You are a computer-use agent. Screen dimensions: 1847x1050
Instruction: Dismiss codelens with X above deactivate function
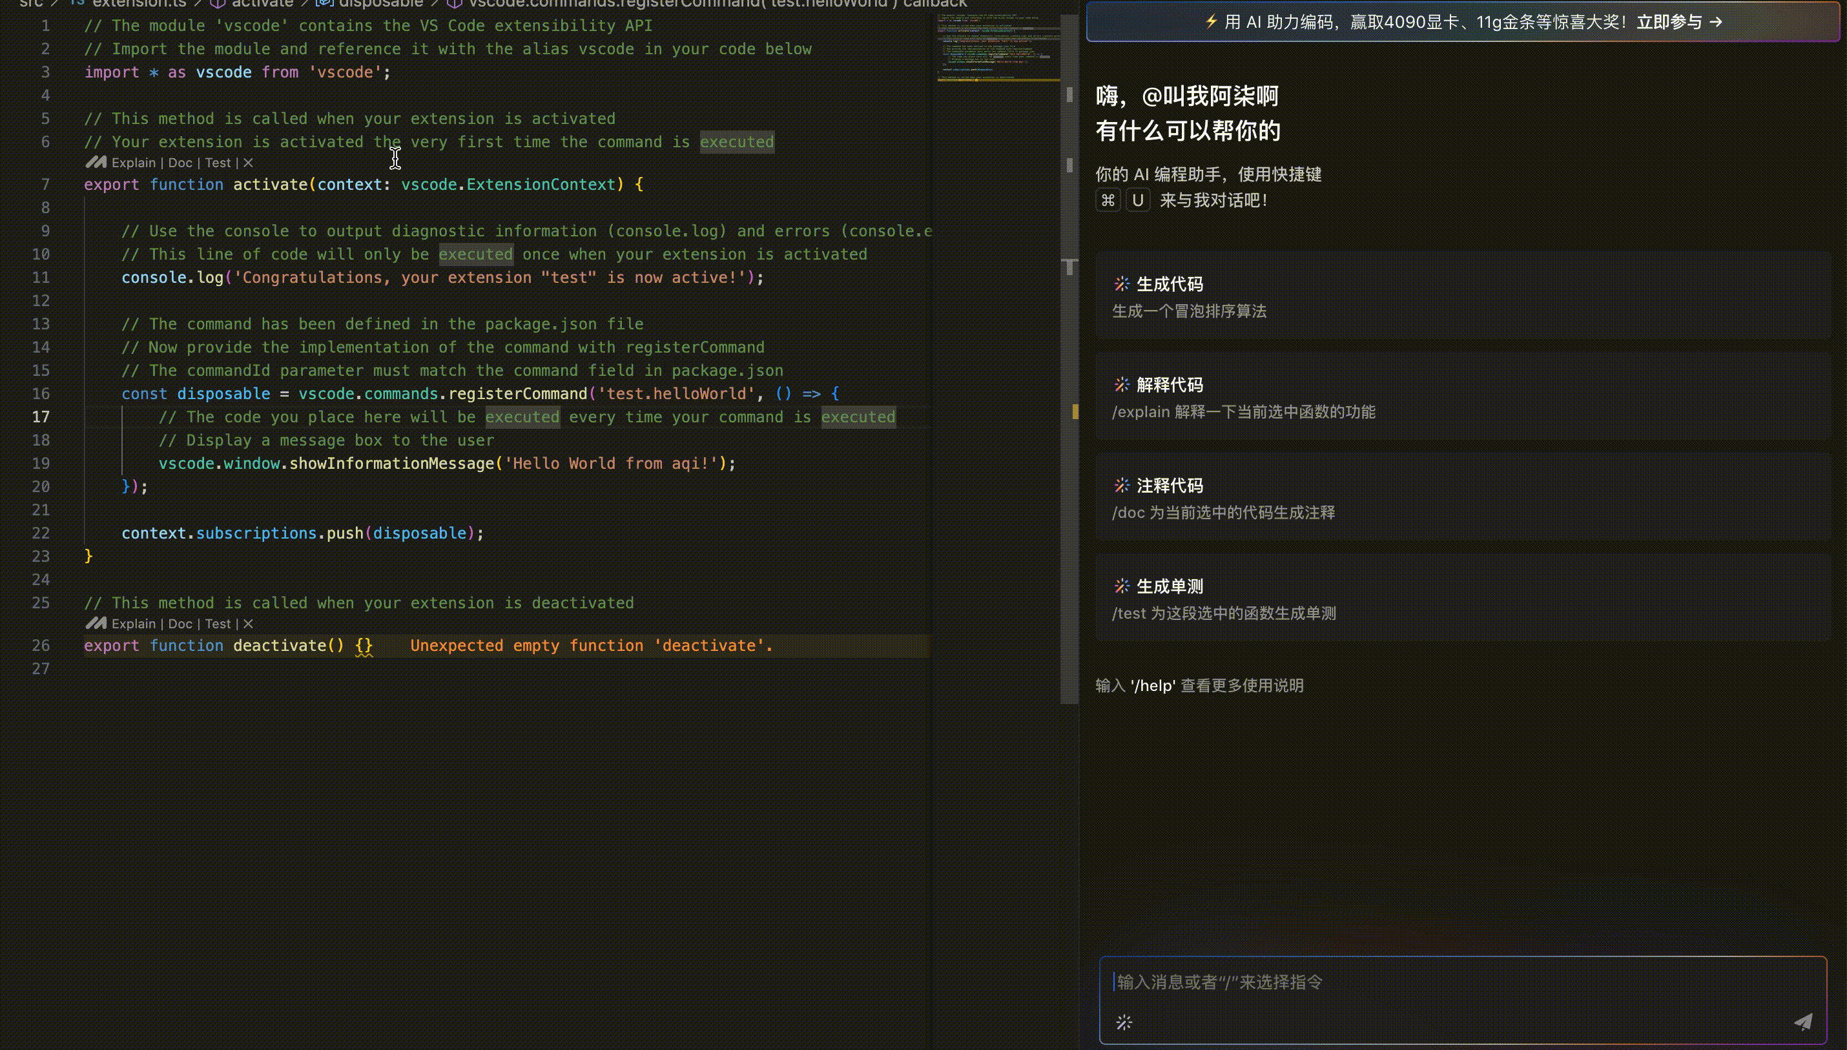(248, 624)
